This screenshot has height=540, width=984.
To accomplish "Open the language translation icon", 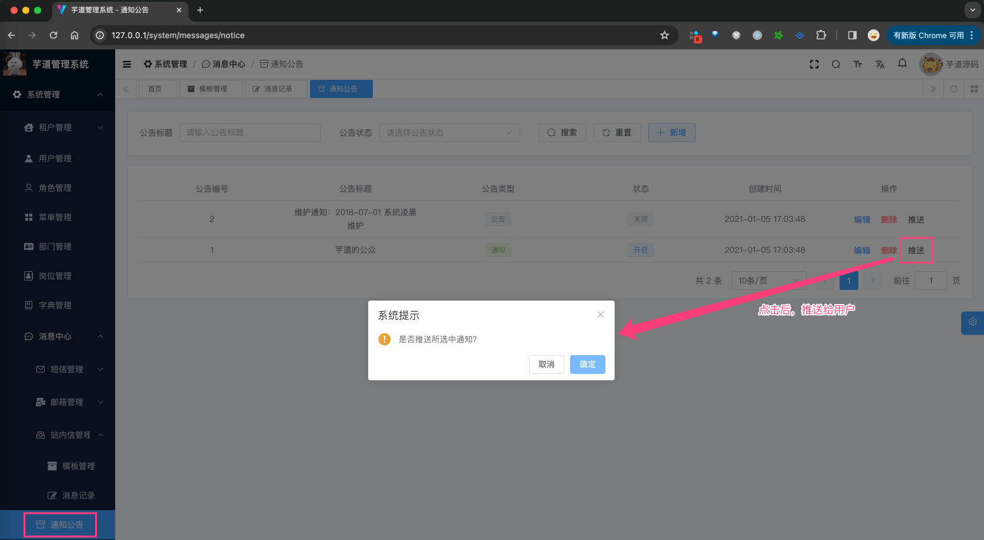I will [879, 65].
